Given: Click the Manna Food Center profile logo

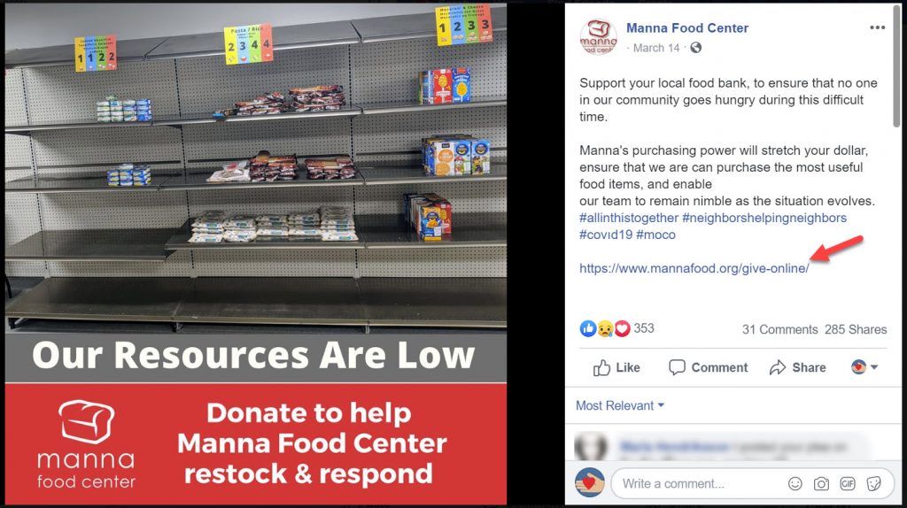Looking at the screenshot, I should pyautogui.click(x=598, y=37).
